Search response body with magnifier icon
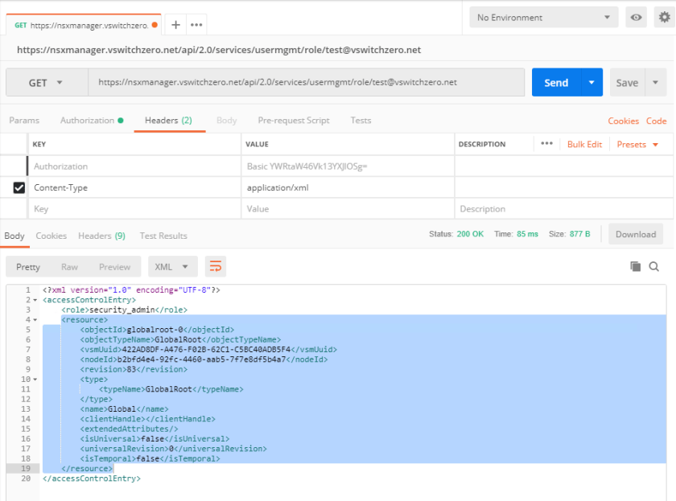 (654, 266)
